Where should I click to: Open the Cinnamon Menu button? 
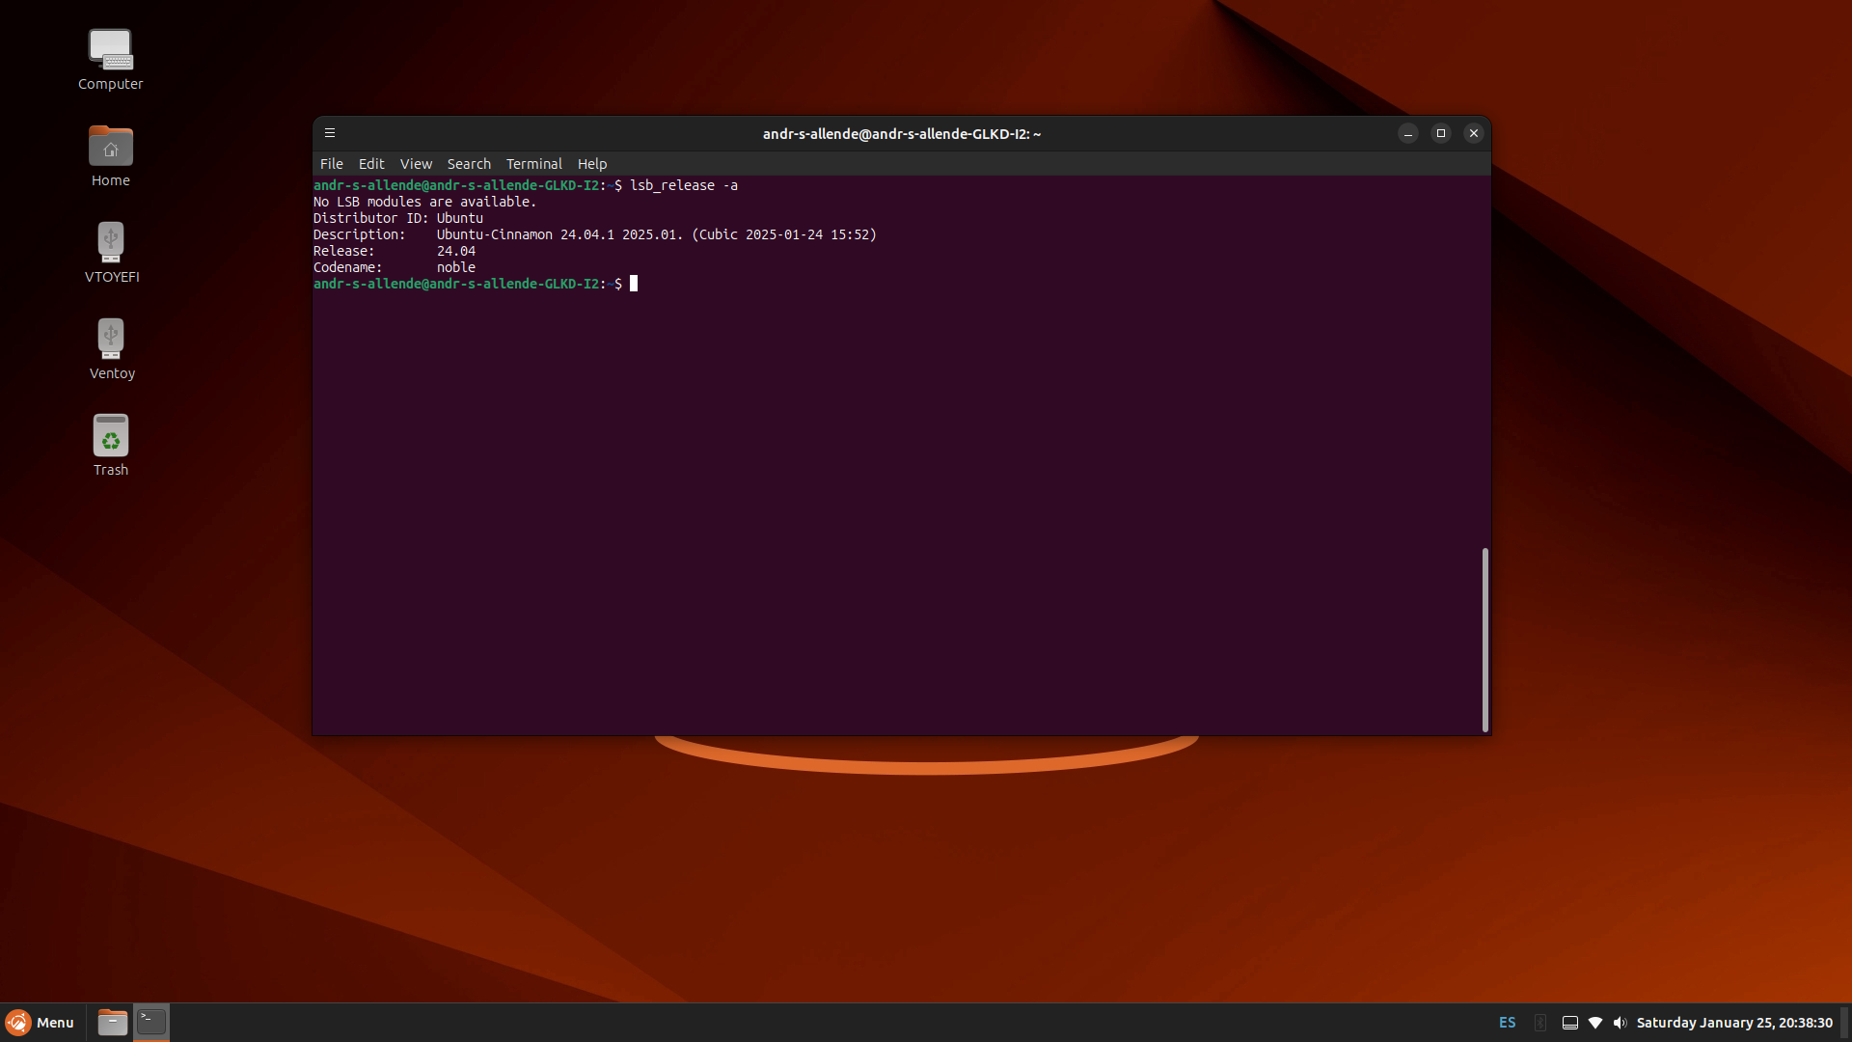(41, 1023)
